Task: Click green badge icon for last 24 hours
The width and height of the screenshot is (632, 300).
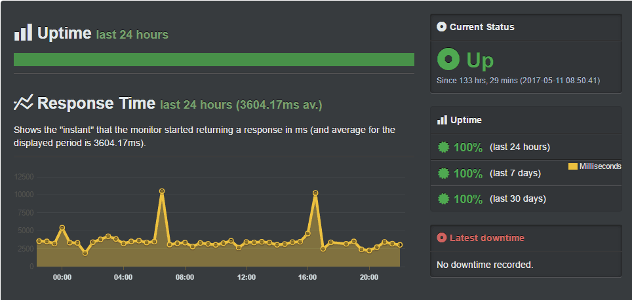Action: coord(444,147)
